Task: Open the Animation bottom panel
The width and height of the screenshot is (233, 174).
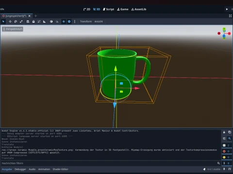Action: (44, 169)
